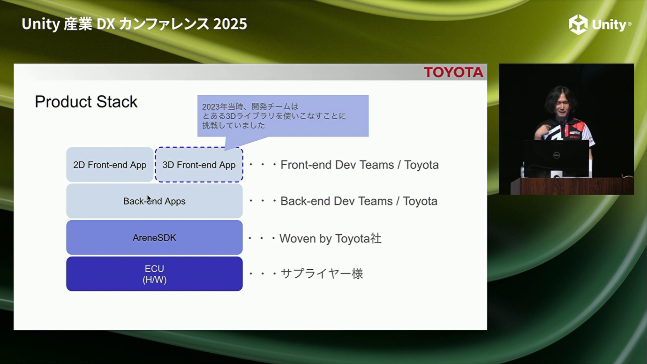Image resolution: width=647 pixels, height=364 pixels.
Task: Click the "Woven by Toyota社" label
Action: click(331, 238)
